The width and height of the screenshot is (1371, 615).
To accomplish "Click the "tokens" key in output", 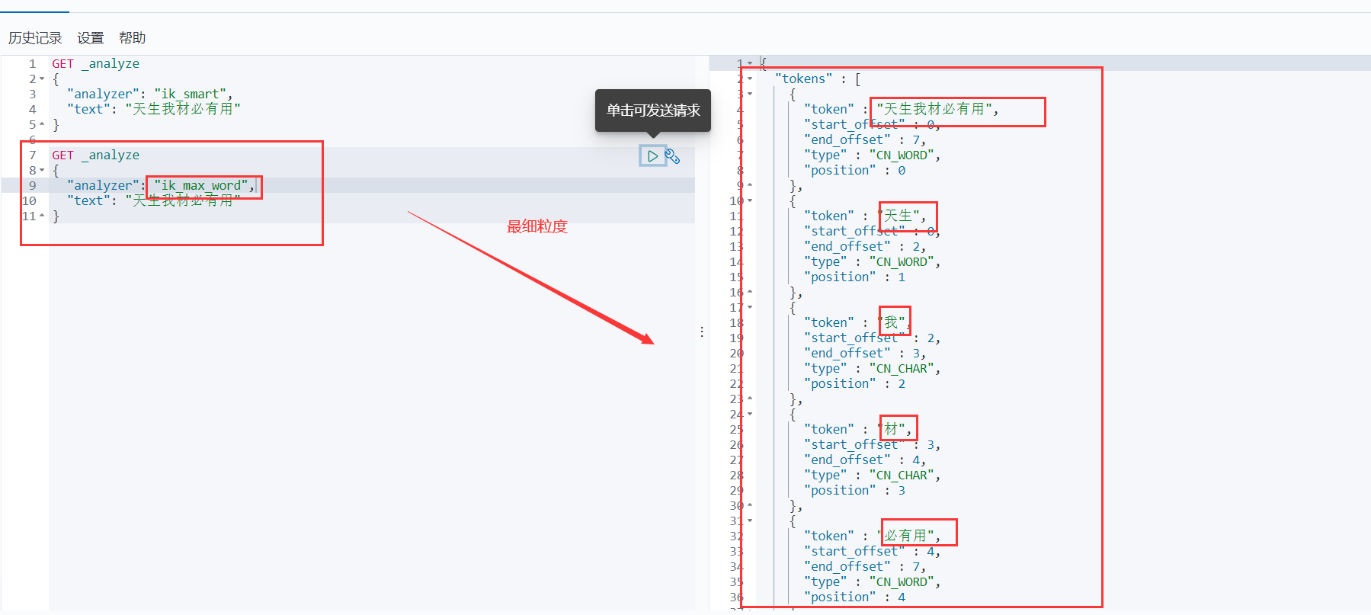I will tap(804, 79).
